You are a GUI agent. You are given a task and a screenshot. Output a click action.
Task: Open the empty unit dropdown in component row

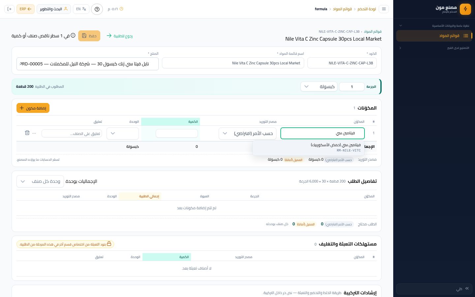pos(123,133)
